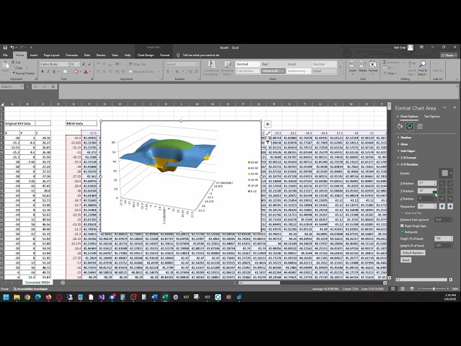Viewport: 461px width, 346px height.
Task: Click the Chart Styles brush button
Action: [267, 133]
